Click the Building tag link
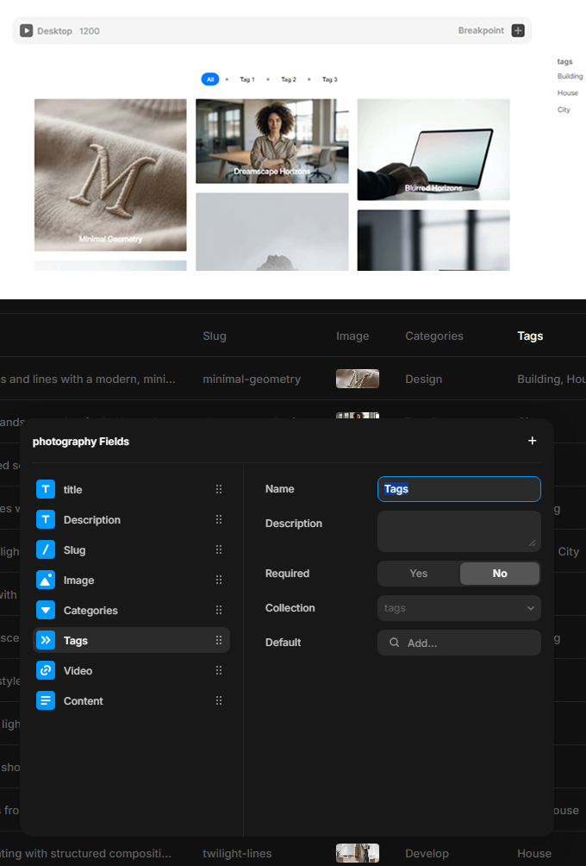 (570, 77)
